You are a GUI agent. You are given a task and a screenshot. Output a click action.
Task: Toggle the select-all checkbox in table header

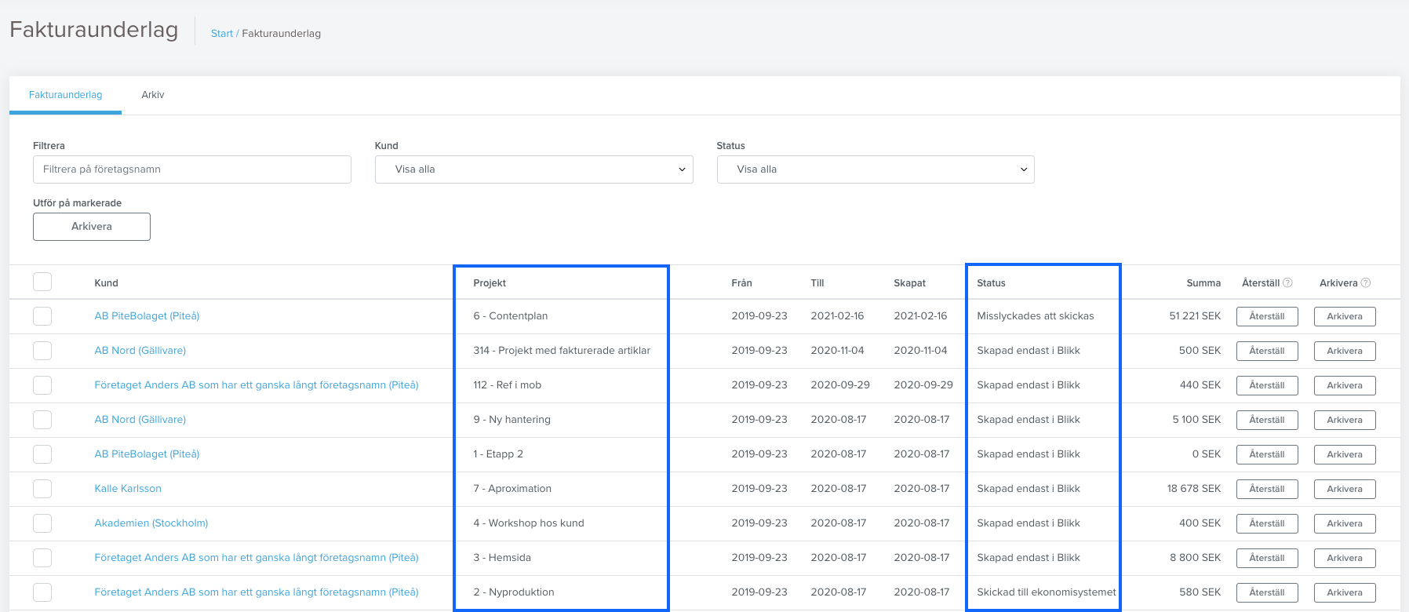click(x=42, y=282)
